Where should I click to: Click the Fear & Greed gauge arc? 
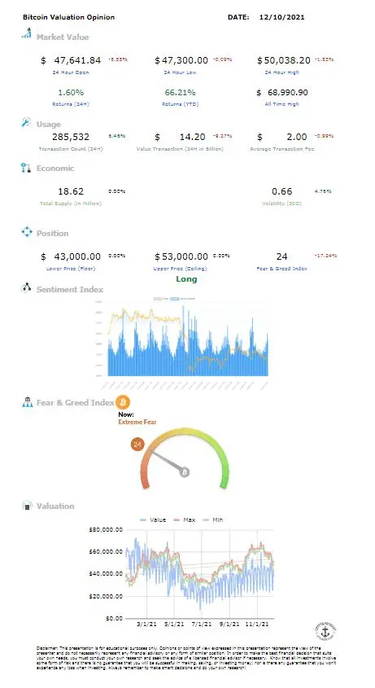tap(185, 459)
